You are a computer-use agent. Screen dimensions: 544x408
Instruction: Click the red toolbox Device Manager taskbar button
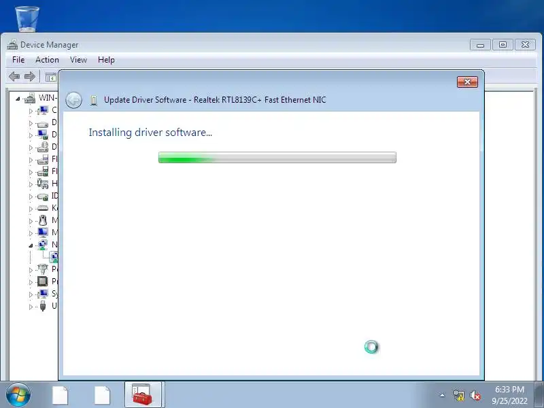(x=143, y=394)
